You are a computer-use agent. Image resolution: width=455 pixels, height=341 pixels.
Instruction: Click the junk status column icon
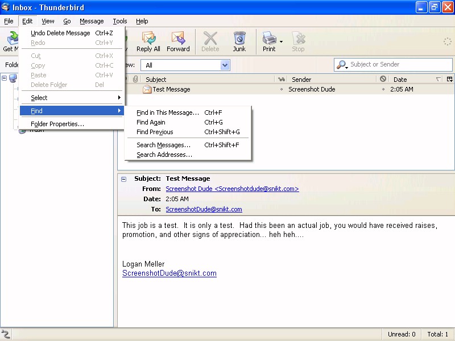383,79
